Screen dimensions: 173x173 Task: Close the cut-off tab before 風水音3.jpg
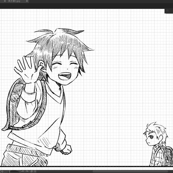click(x=5, y=1)
